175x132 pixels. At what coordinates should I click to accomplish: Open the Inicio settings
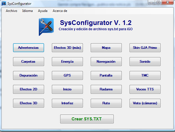coord(67,89)
